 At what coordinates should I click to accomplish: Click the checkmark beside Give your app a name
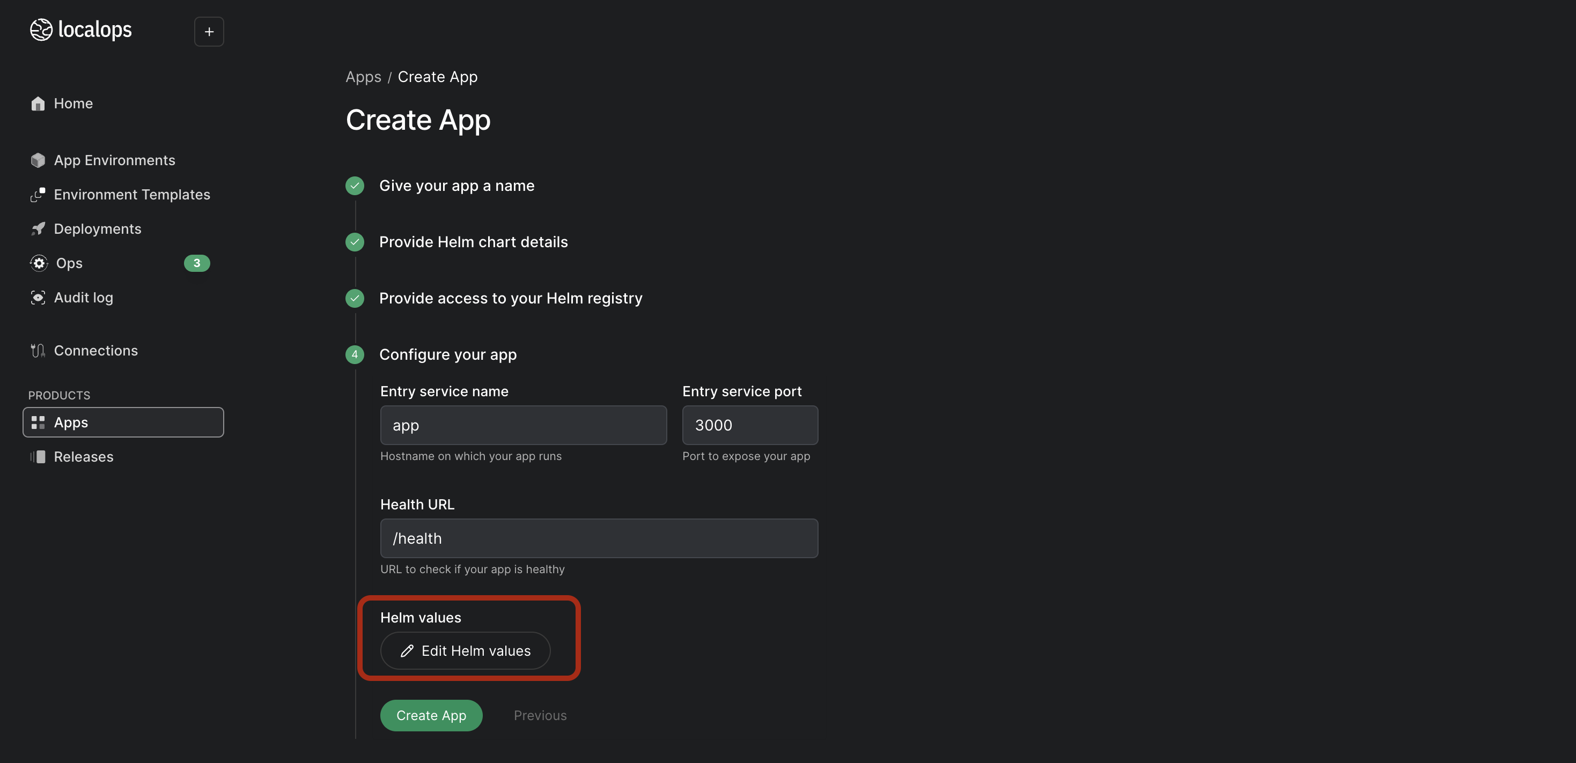(355, 185)
